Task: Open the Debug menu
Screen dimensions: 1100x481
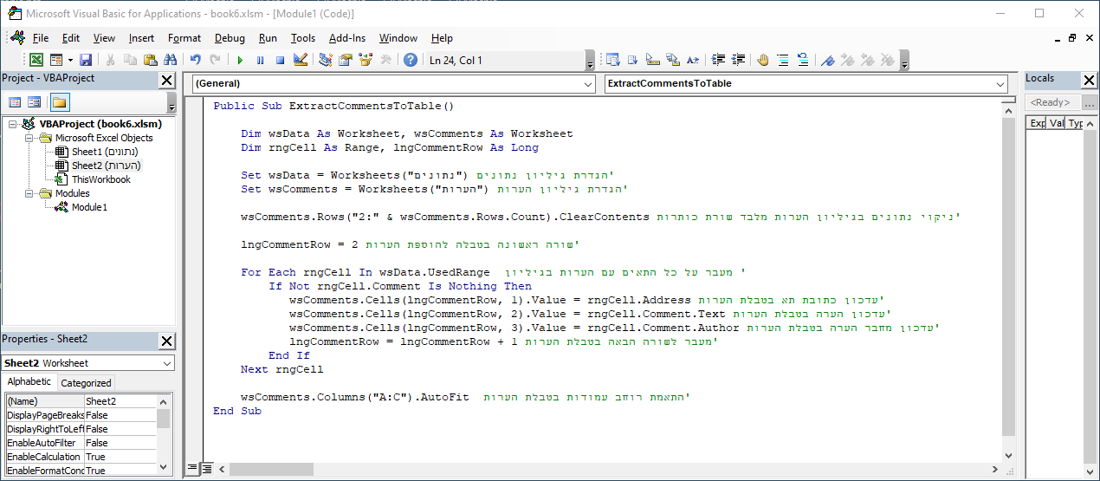Action: tap(230, 38)
